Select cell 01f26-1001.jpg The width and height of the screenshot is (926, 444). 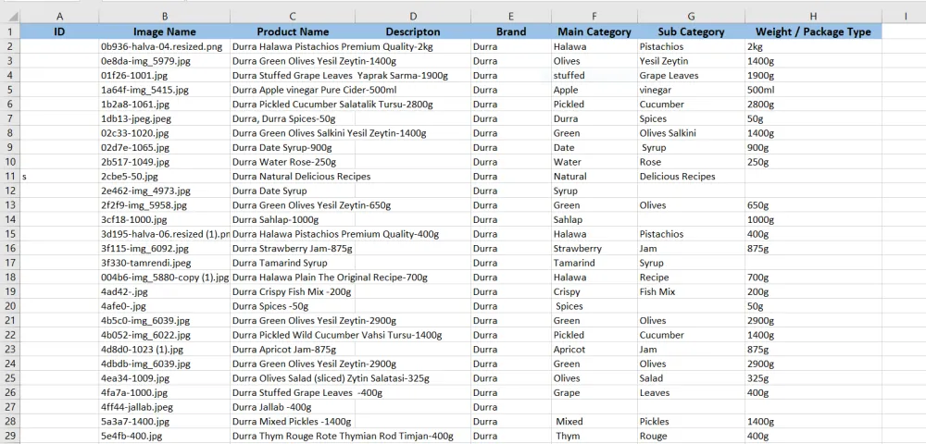click(164, 76)
